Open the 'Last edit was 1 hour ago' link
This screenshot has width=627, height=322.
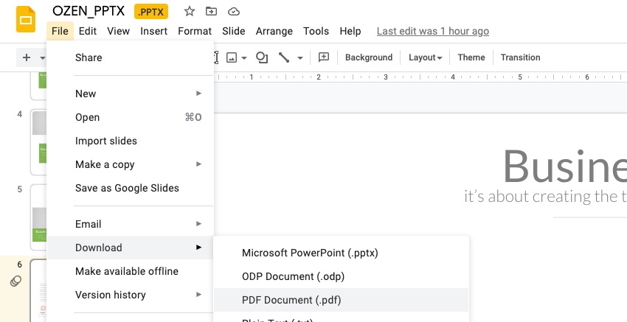(x=433, y=31)
